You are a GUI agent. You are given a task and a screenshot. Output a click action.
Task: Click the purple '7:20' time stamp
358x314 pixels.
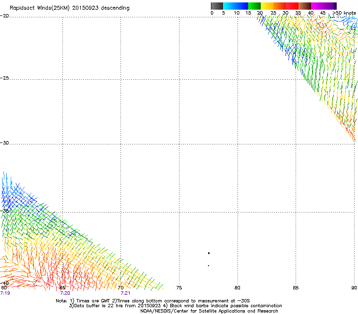point(65,293)
